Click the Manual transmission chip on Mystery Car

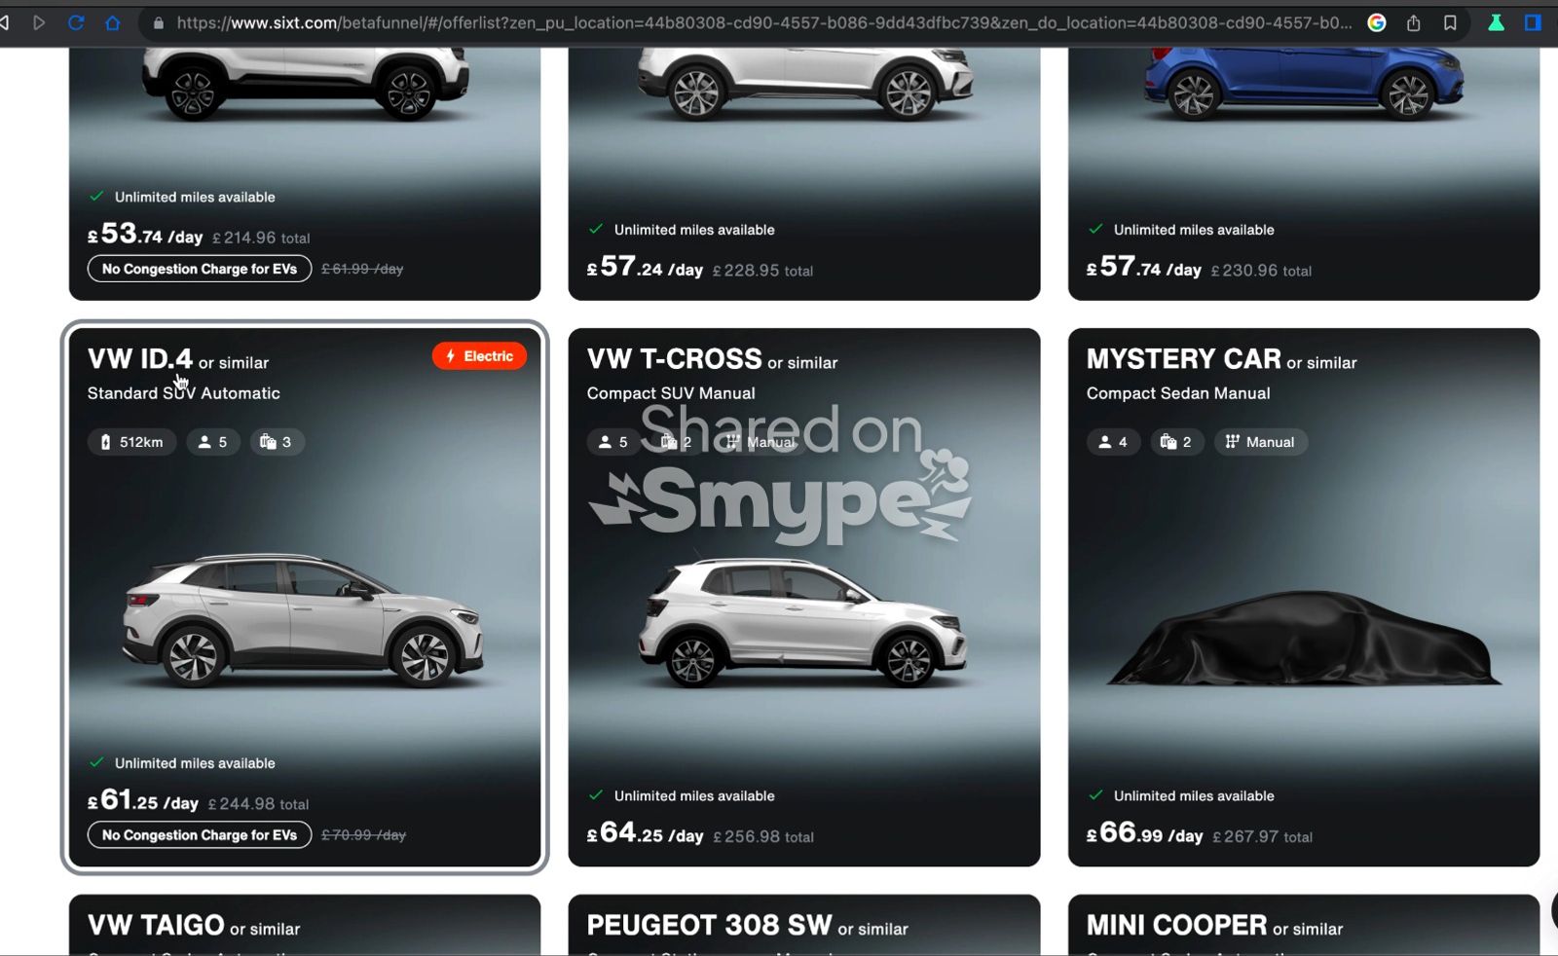pos(1260,442)
